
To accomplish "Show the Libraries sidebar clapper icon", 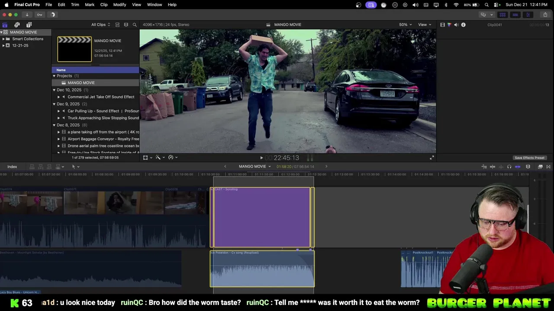I will [5, 25].
